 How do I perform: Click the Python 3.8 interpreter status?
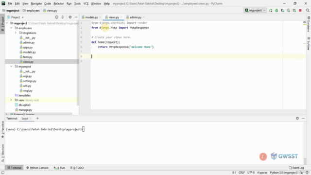(x=283, y=173)
